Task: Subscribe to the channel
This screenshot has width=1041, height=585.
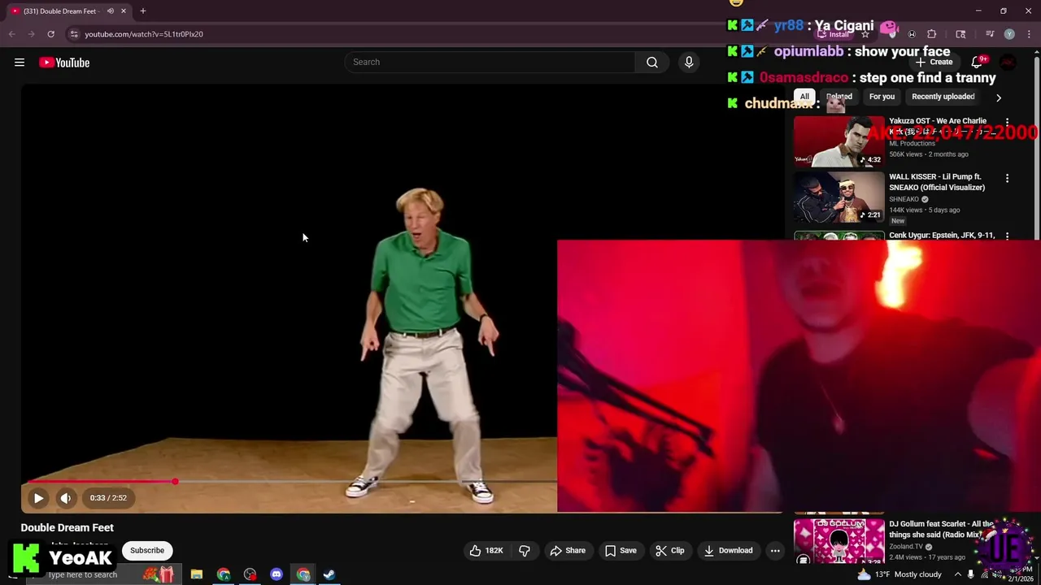Action: [x=147, y=551]
